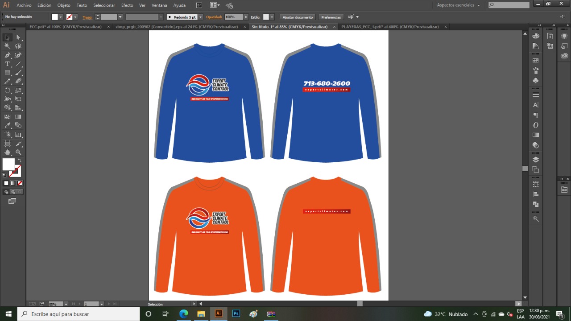Viewport: 571px width, 321px height.
Task: Open the Estilo graphic style dropdown
Action: [272, 17]
